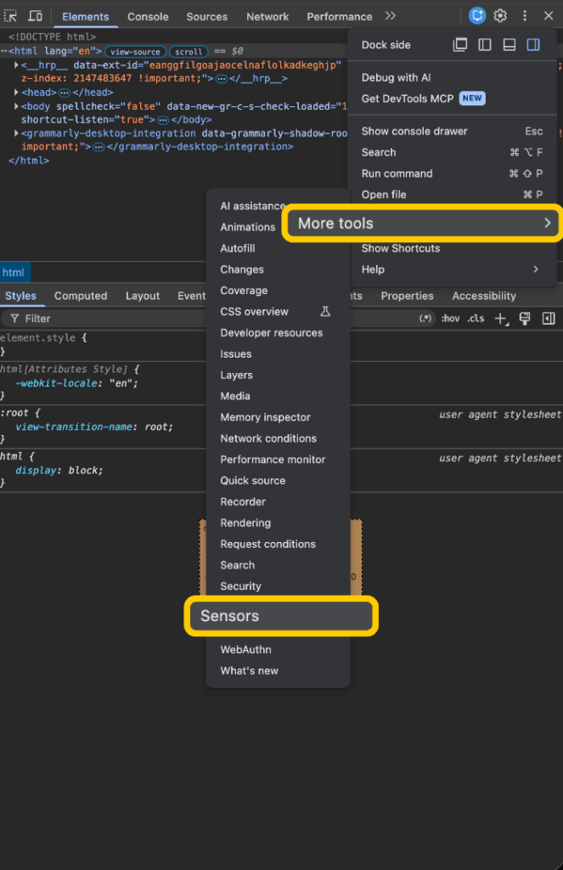
Task: Choose Show console drawer
Action: [x=452, y=132]
